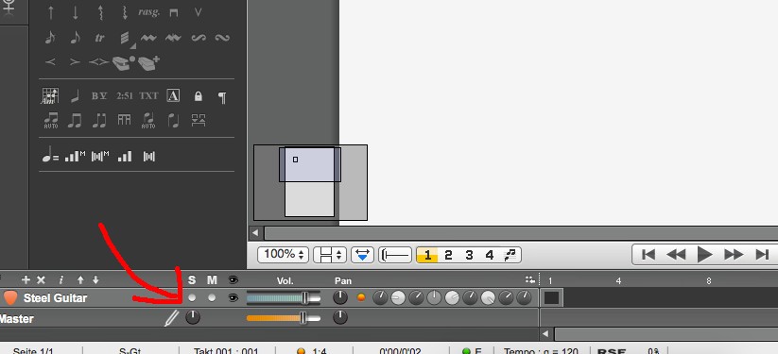Click the BY barre/fingering icon

tap(99, 95)
